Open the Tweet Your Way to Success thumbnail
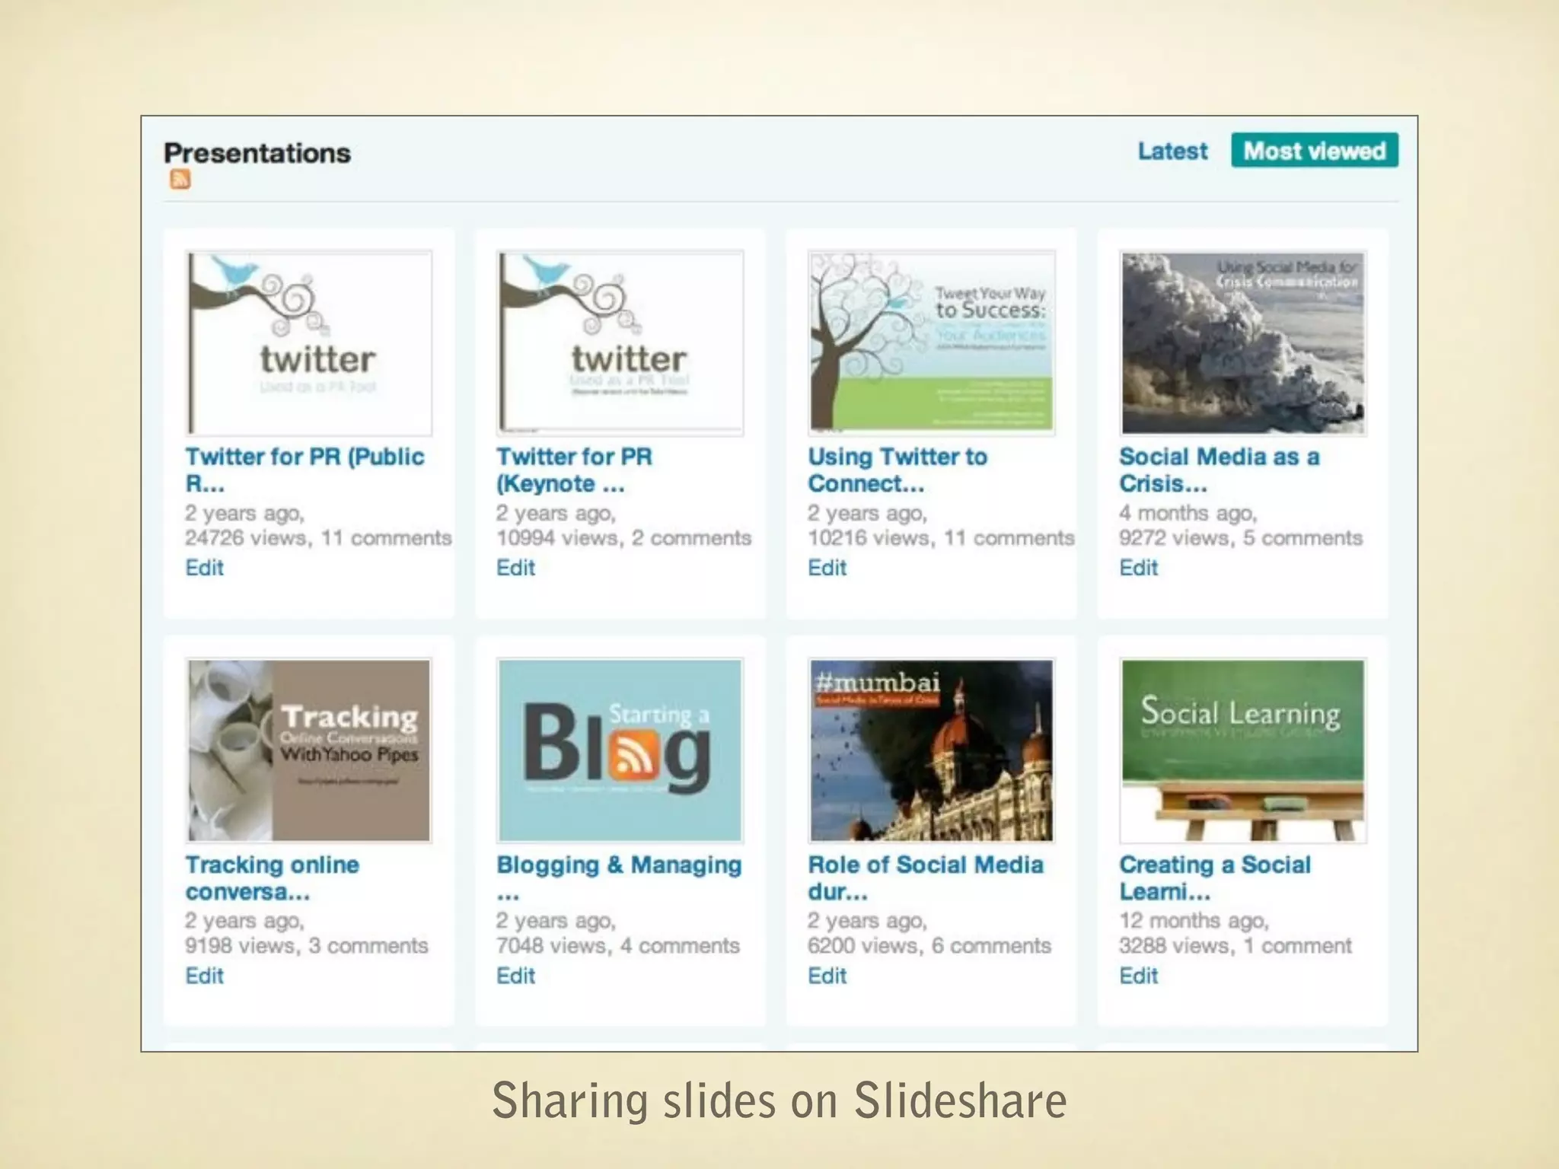The height and width of the screenshot is (1169, 1559). click(932, 342)
